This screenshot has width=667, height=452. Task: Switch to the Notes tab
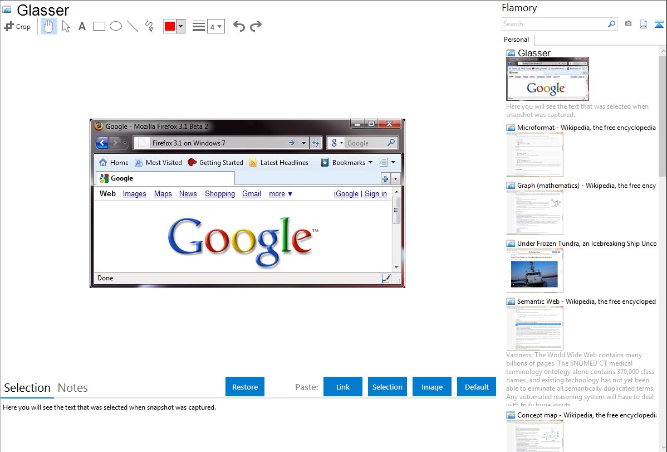click(x=73, y=388)
